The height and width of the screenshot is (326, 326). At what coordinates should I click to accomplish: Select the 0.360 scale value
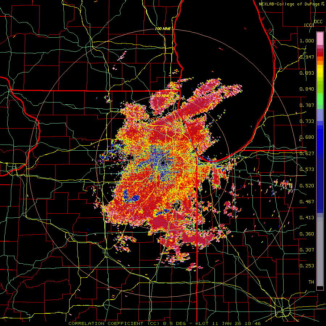click(x=307, y=234)
